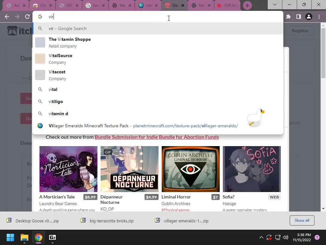Open the Chrome profile avatar
The height and width of the screenshot is (245, 326).
point(309,17)
